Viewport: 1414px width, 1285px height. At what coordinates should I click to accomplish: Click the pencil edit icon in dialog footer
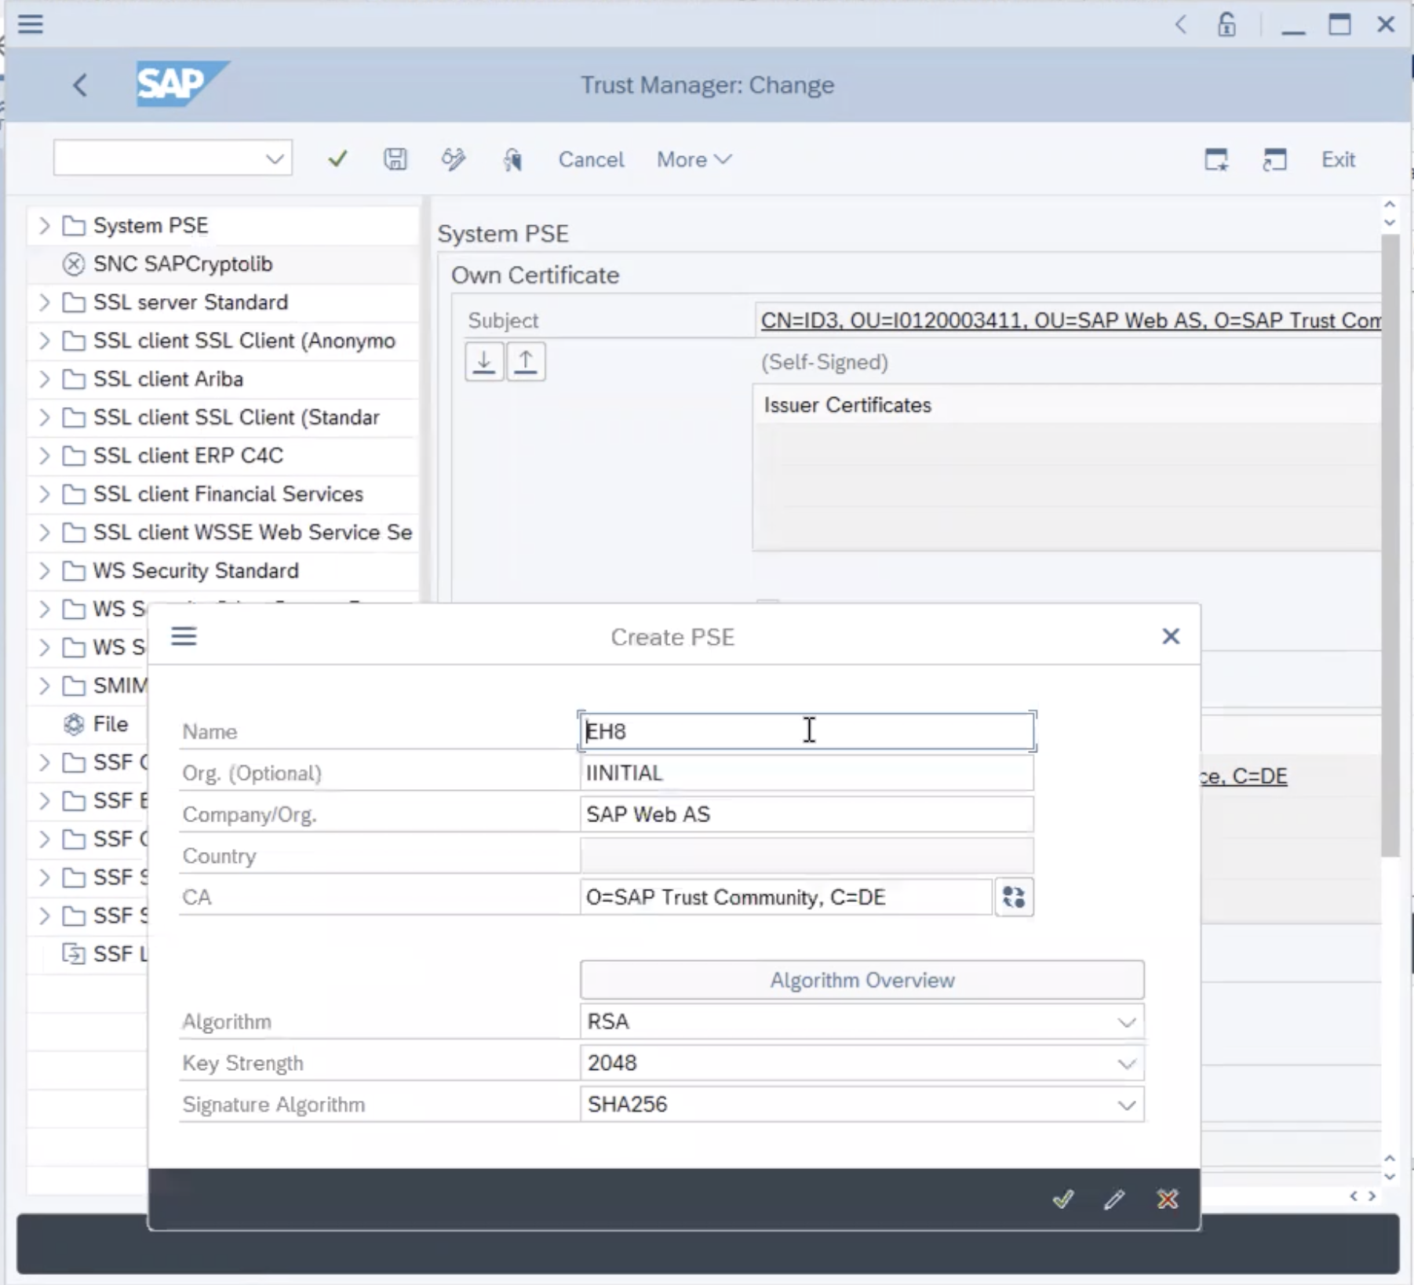(1114, 1199)
